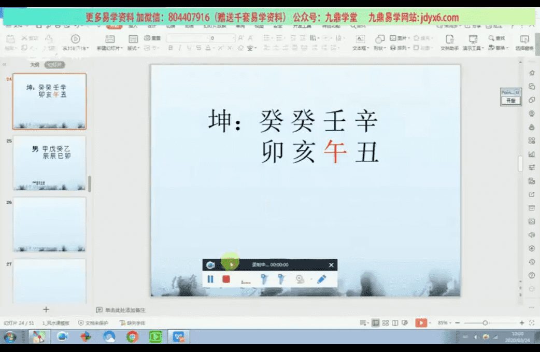
Task: Open the help icon in right sidebar
Action: [x=531, y=275]
